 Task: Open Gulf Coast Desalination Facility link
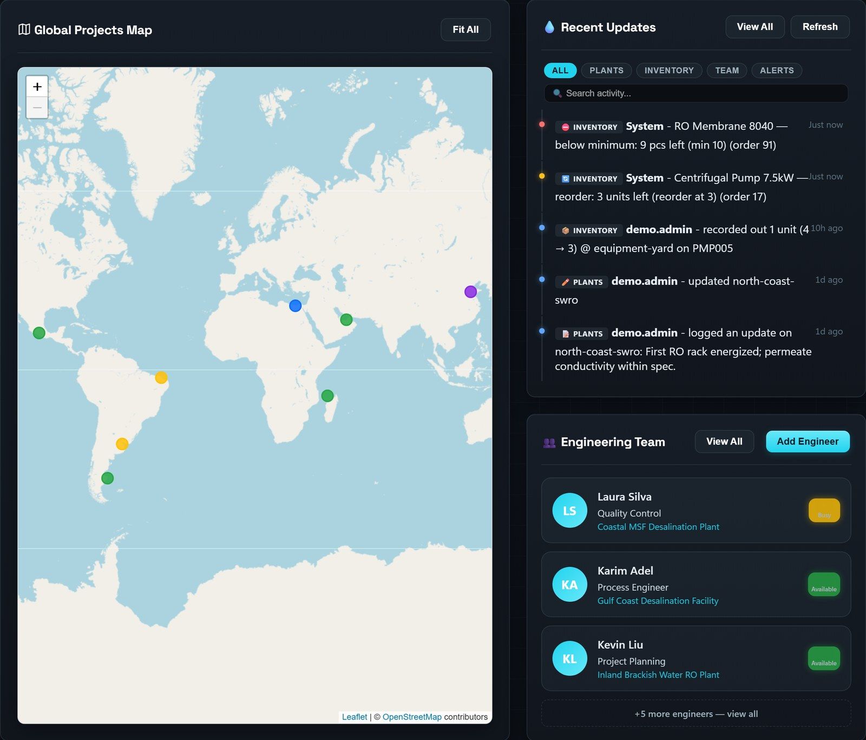[x=658, y=601]
